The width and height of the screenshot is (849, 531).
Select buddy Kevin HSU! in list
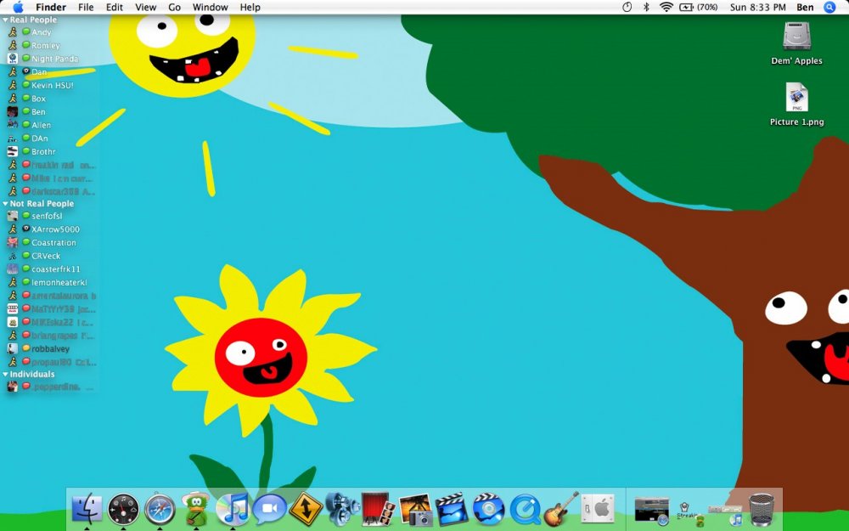(x=53, y=85)
